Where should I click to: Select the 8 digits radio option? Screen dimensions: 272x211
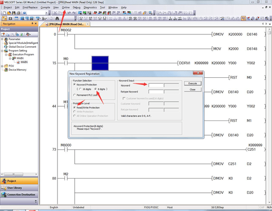point(95,89)
